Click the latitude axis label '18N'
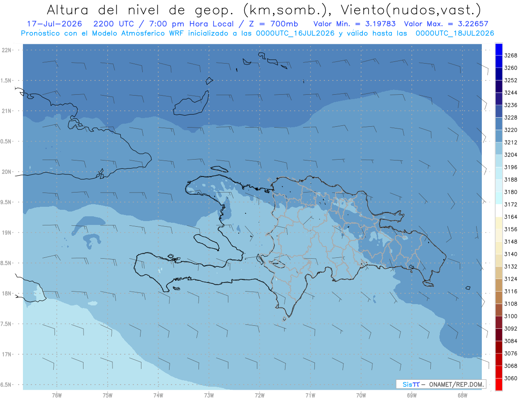This screenshot has width=519, height=401. (7, 293)
